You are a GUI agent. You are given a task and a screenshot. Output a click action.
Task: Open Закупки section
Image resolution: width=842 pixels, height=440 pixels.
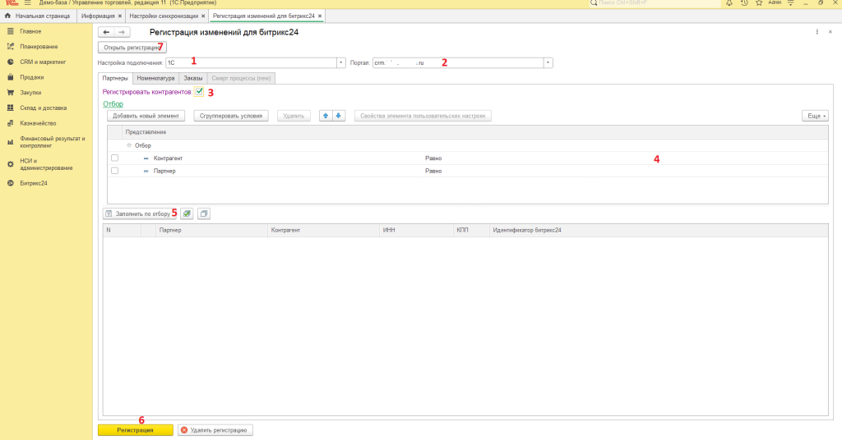click(x=30, y=93)
